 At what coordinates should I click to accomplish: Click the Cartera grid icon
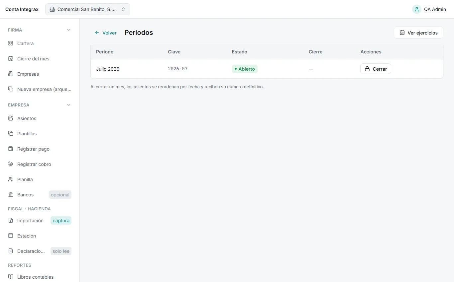(x=11, y=43)
